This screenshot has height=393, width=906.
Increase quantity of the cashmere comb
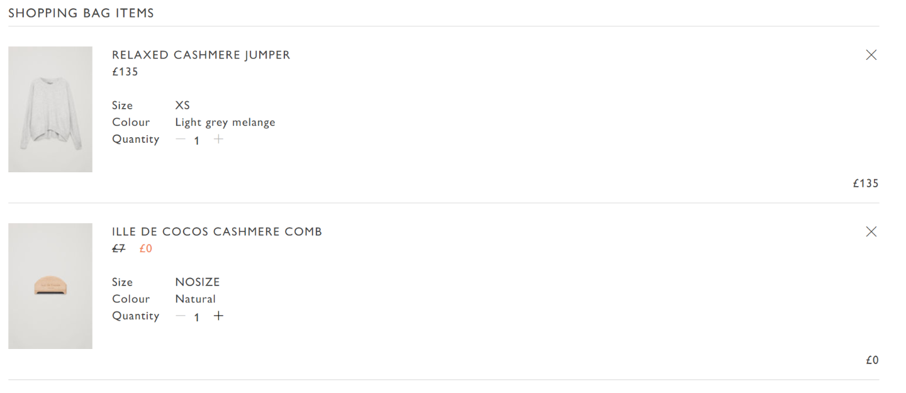click(x=218, y=316)
